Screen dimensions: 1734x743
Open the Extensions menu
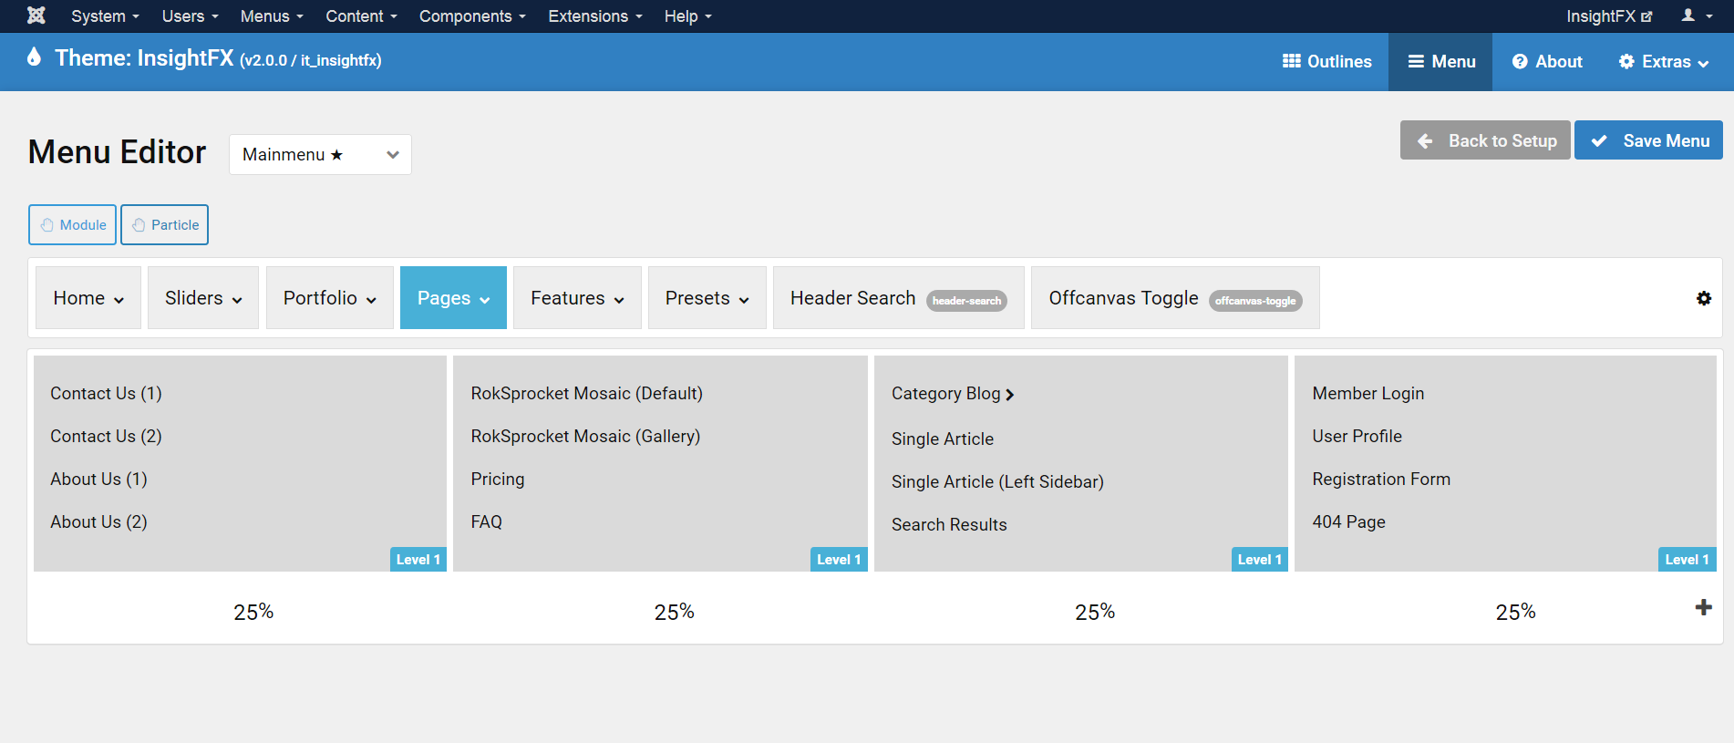594,15
